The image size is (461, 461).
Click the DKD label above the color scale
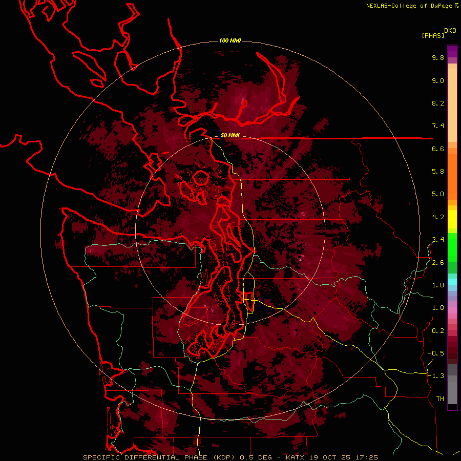click(450, 31)
